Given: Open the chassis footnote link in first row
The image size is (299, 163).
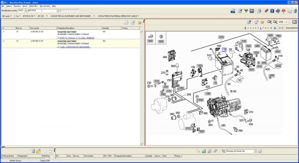Looking at the screenshot, I should click(77, 38).
